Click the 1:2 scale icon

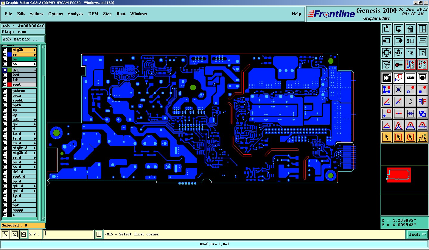pyautogui.click(x=411, y=53)
